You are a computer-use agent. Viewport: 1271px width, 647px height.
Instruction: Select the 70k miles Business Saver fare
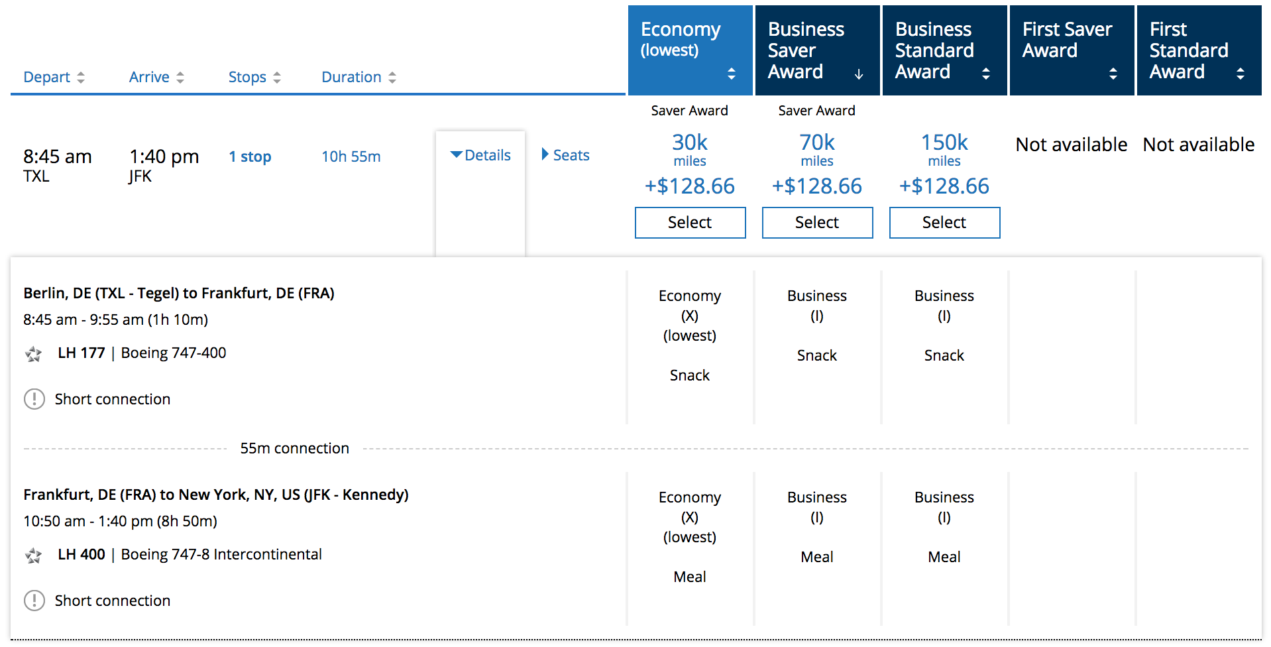(817, 223)
